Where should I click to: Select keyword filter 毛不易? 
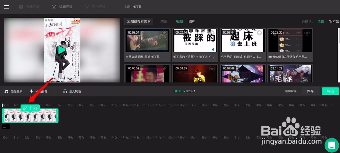[334, 22]
